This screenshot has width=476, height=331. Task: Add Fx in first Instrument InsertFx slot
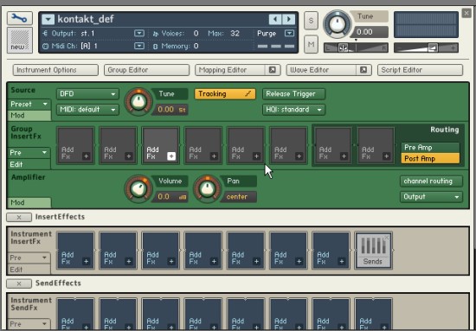point(75,251)
